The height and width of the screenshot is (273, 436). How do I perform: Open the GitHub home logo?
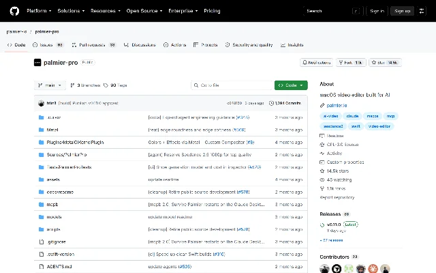coord(14,11)
